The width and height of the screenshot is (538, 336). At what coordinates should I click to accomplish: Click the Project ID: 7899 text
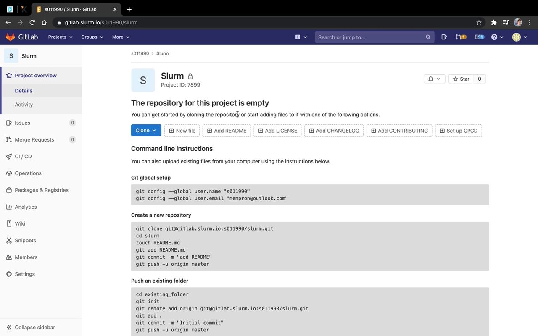point(180,85)
